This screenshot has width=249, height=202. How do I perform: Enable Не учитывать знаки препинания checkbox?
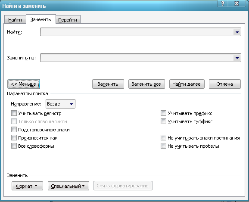[x=163, y=138]
